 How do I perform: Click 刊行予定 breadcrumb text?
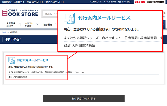14,33
